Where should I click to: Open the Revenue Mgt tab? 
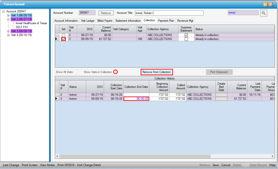185,21
